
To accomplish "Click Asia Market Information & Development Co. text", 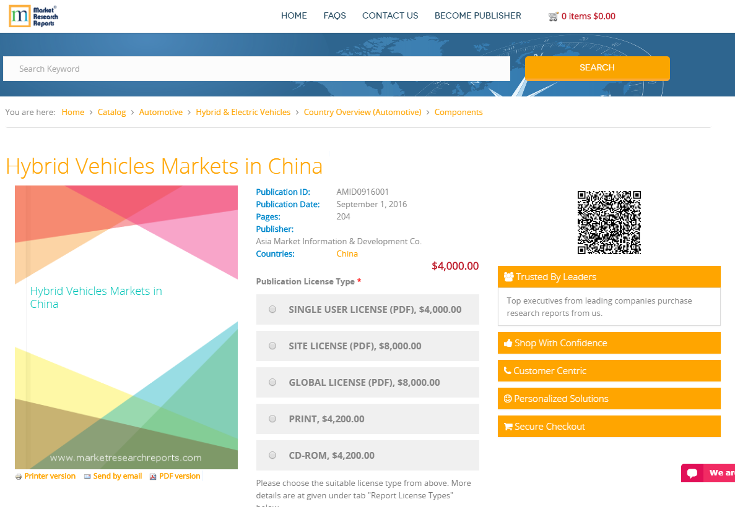I will click(x=339, y=241).
